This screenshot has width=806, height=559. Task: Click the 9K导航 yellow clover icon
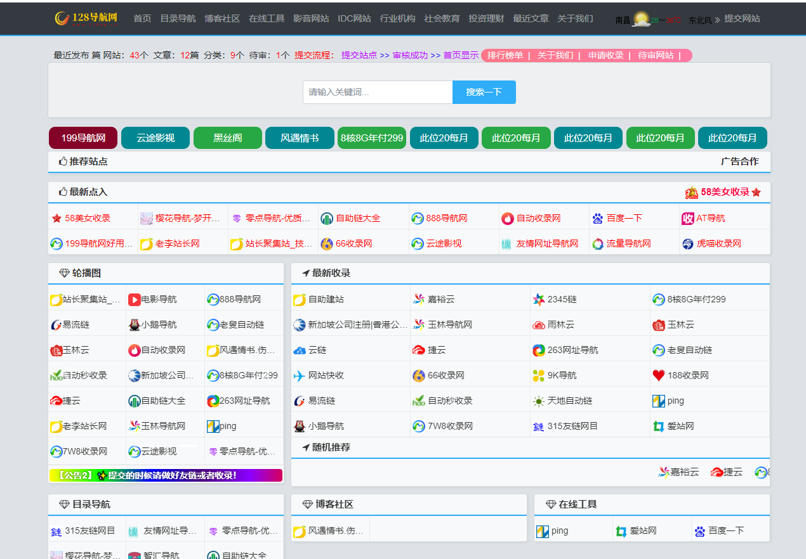(x=539, y=375)
